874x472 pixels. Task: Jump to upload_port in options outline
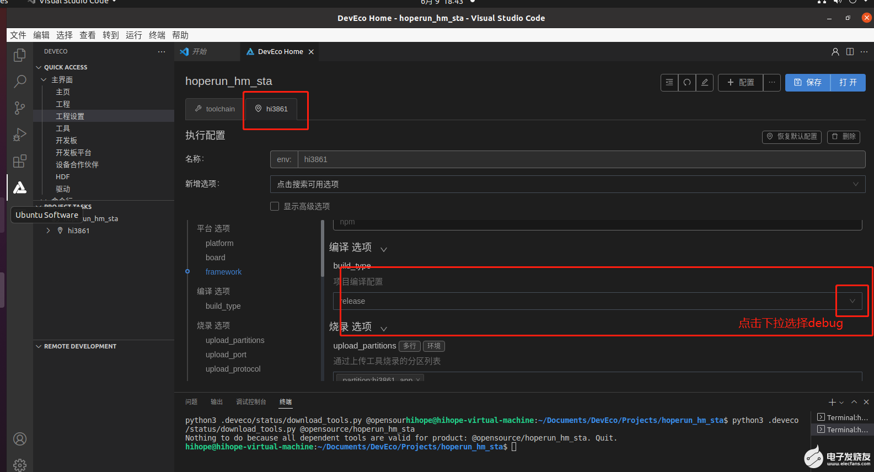click(x=226, y=355)
